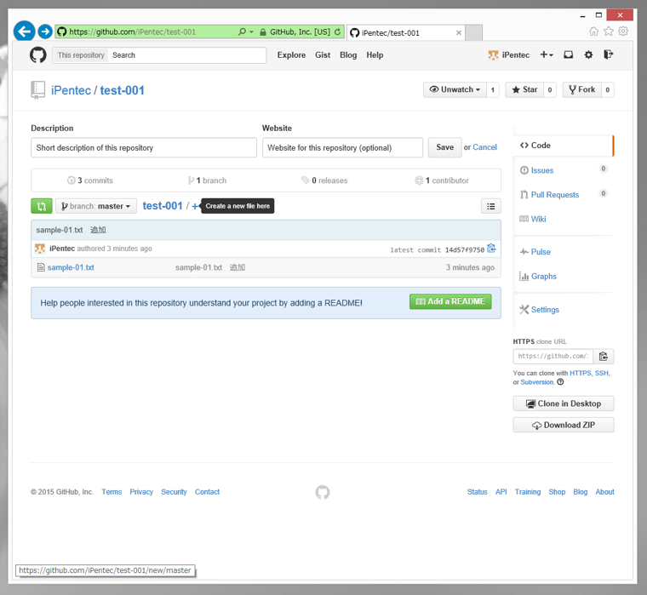Toggle the file list view icon

point(491,206)
